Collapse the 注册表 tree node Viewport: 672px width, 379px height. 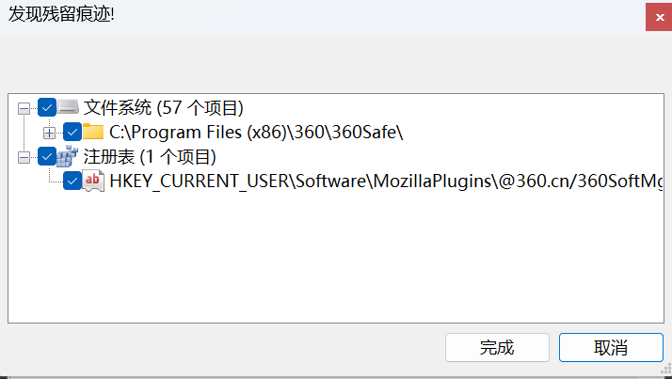click(24, 157)
